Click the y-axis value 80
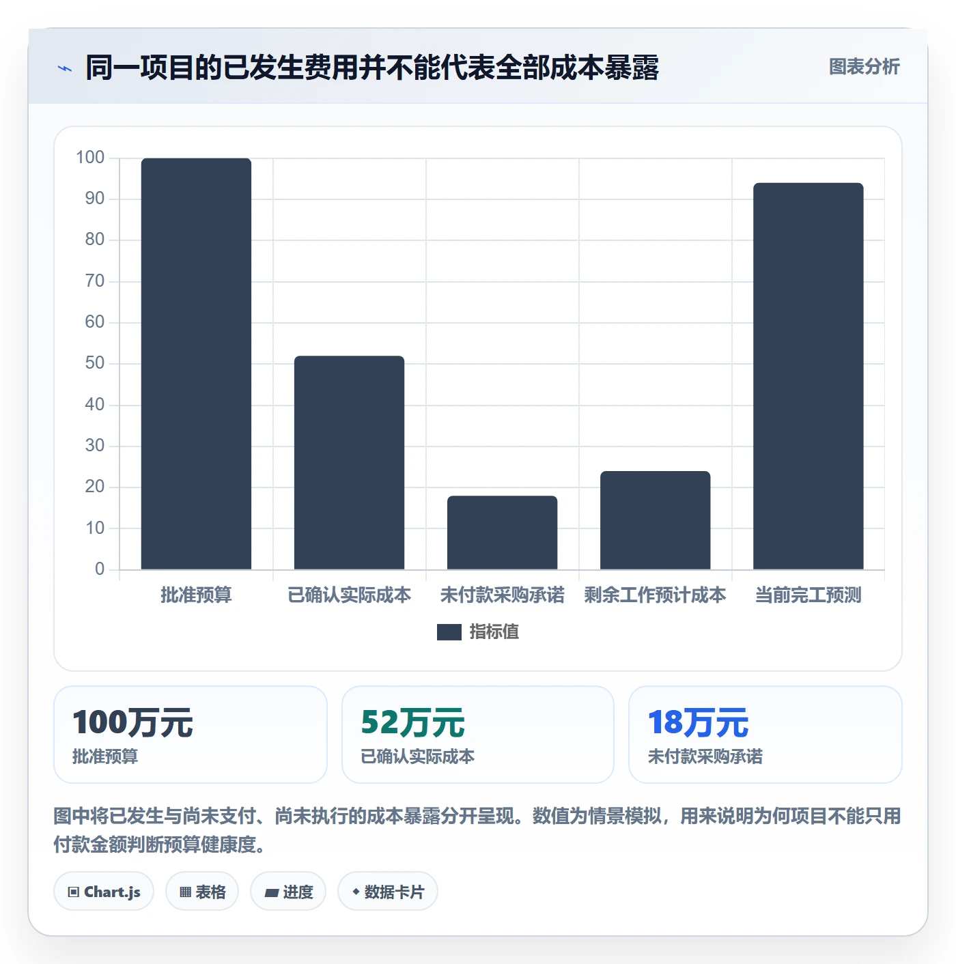This screenshot has width=956, height=964. point(95,240)
